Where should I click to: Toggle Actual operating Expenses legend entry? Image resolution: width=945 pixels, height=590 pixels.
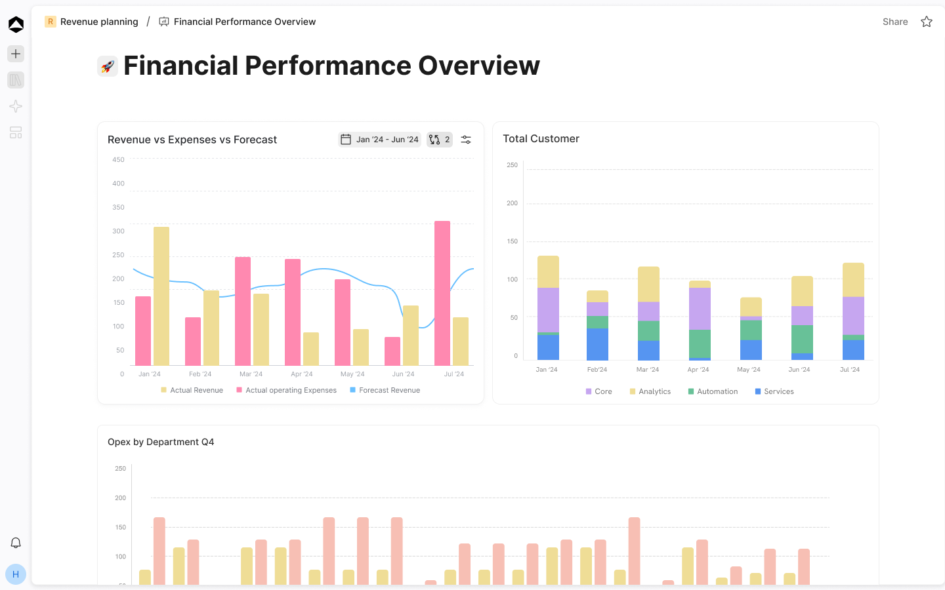pyautogui.click(x=287, y=390)
